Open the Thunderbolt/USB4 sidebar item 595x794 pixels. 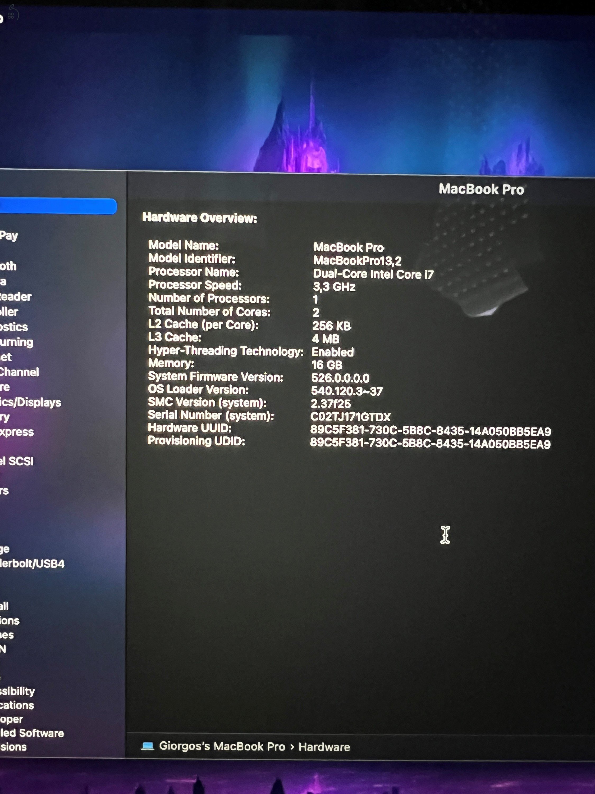click(32, 563)
